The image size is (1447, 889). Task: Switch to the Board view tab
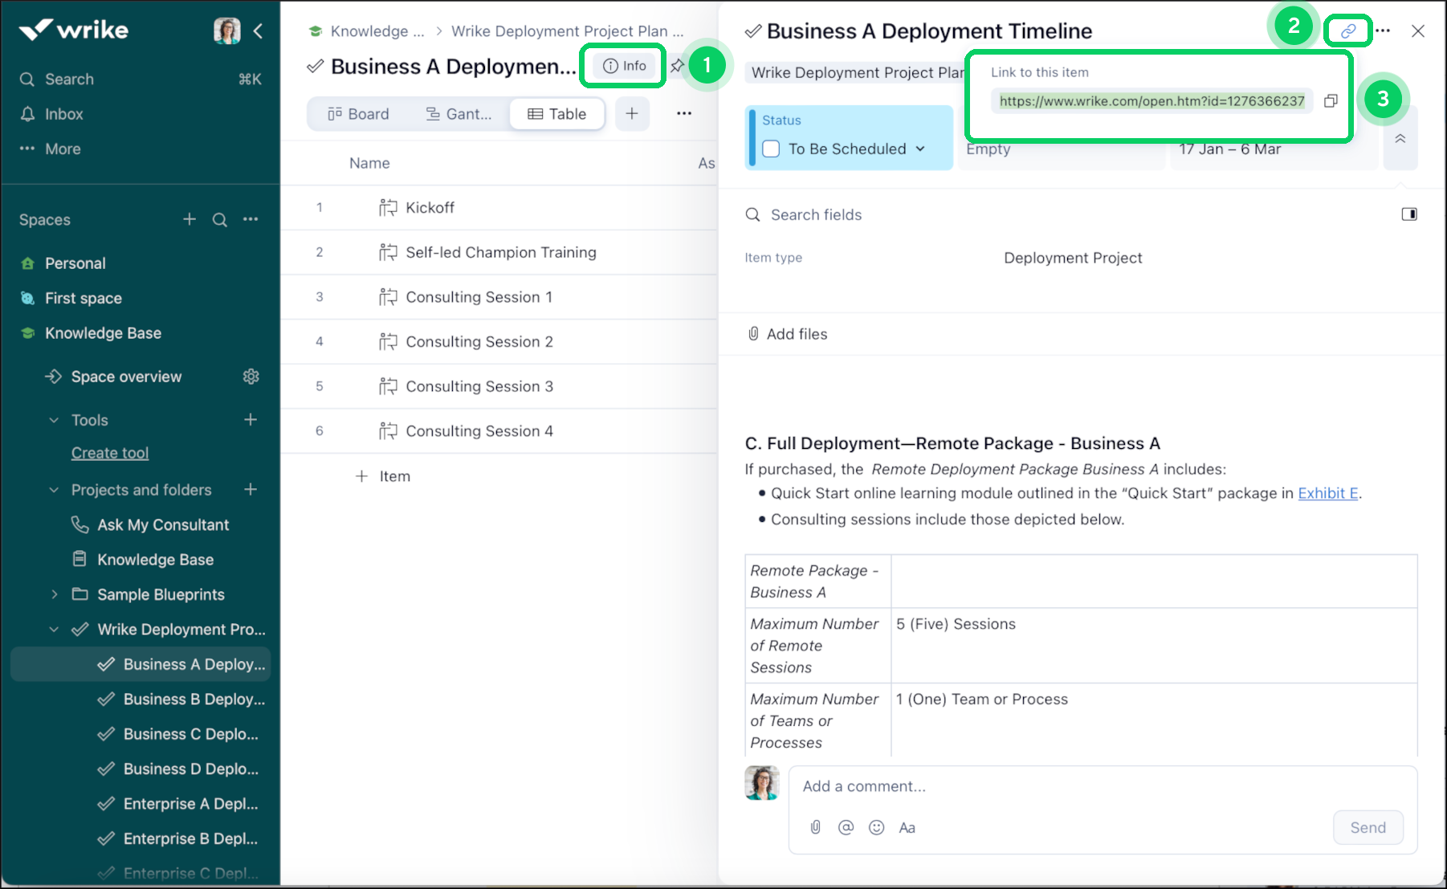click(x=357, y=113)
